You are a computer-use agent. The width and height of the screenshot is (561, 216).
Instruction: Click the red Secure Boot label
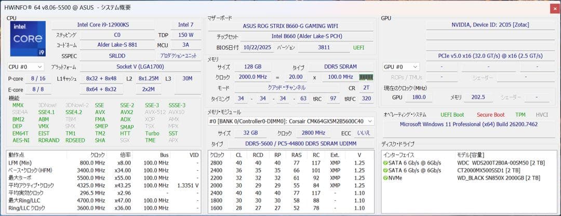[x=490, y=115]
